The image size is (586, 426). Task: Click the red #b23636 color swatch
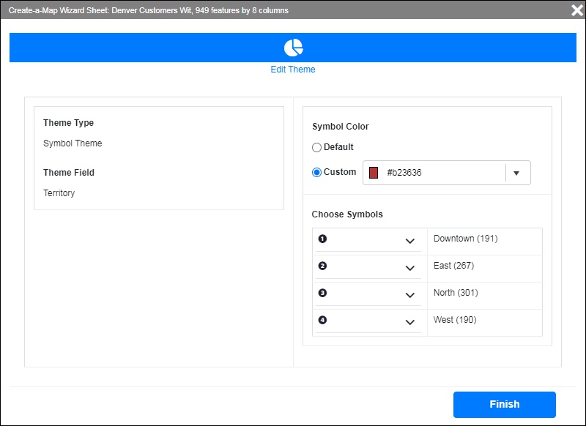376,173
